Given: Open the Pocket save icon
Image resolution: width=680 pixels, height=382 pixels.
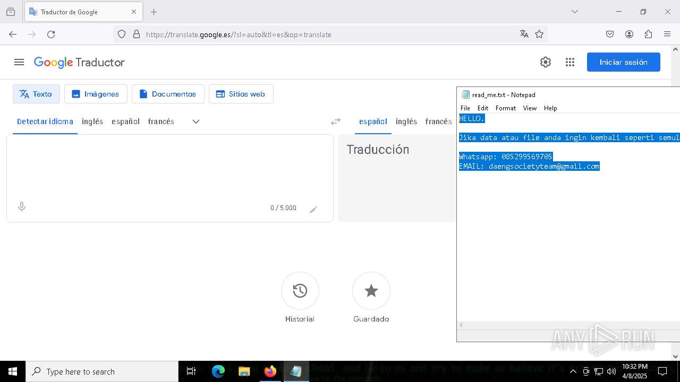Looking at the screenshot, I should tap(610, 34).
